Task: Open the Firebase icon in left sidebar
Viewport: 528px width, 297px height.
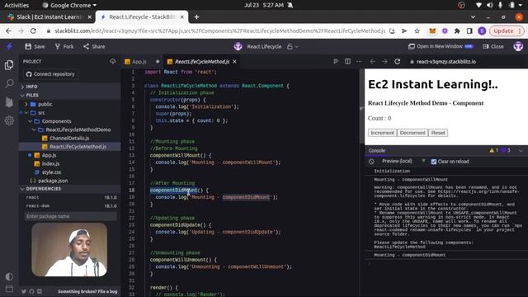Action: [x=9, y=101]
